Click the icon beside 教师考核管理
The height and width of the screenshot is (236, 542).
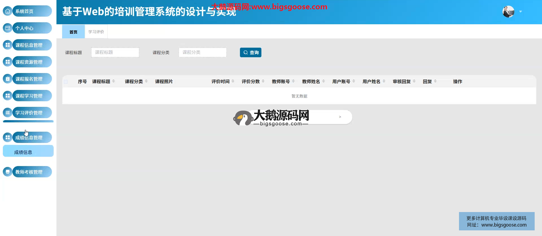click(8, 172)
